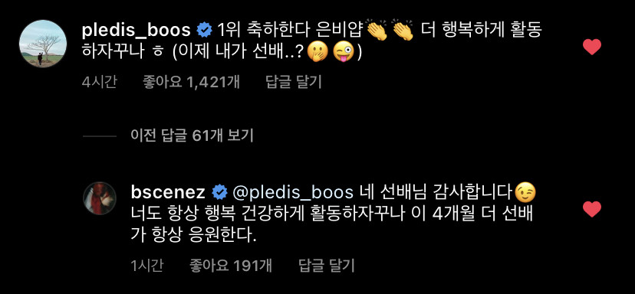
Task: Click the pledis_boos username at comment start
Action: (x=136, y=31)
